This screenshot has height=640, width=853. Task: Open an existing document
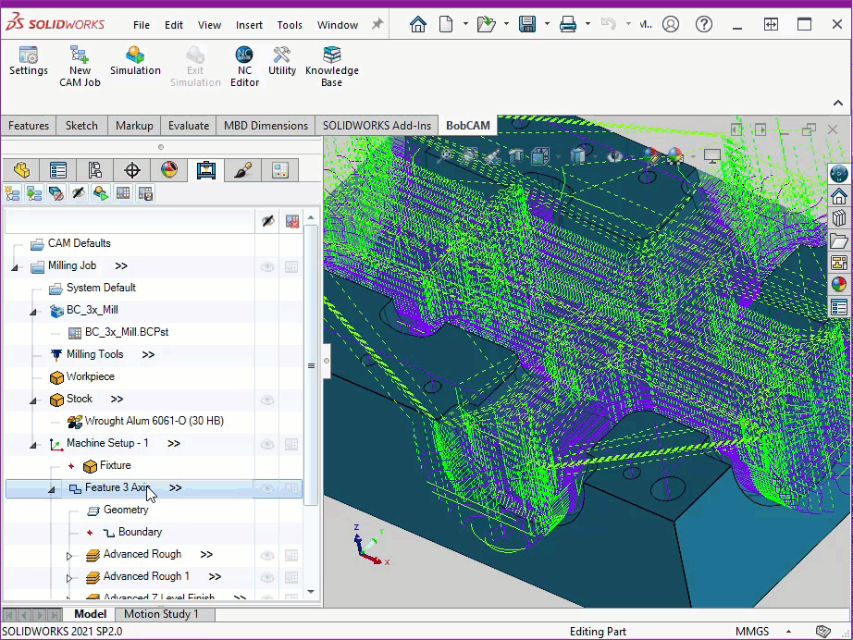point(486,24)
